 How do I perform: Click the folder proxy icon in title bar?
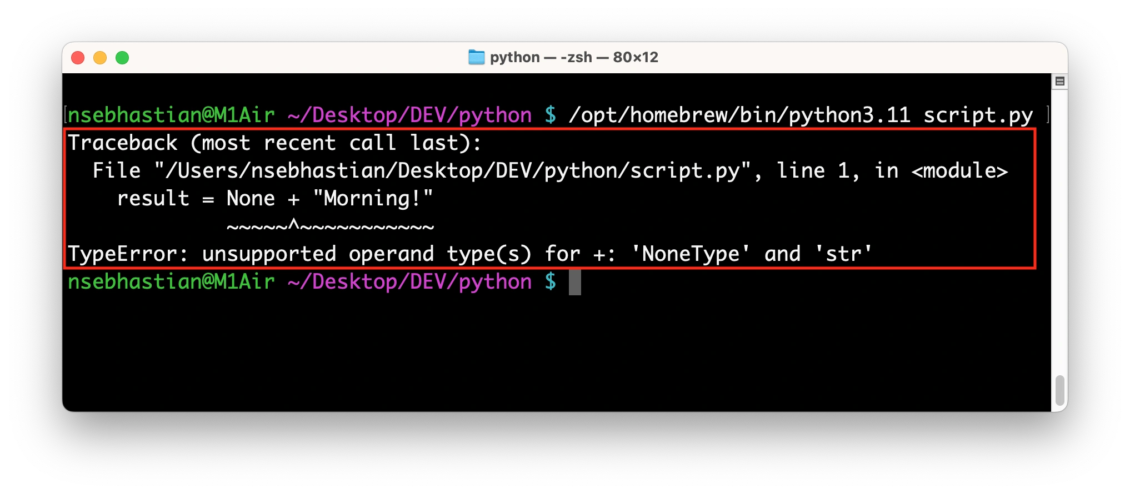pyautogui.click(x=476, y=57)
